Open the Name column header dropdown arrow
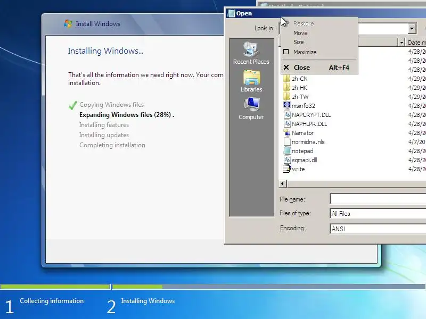Viewport: 426px width, 319px height. coord(402,43)
